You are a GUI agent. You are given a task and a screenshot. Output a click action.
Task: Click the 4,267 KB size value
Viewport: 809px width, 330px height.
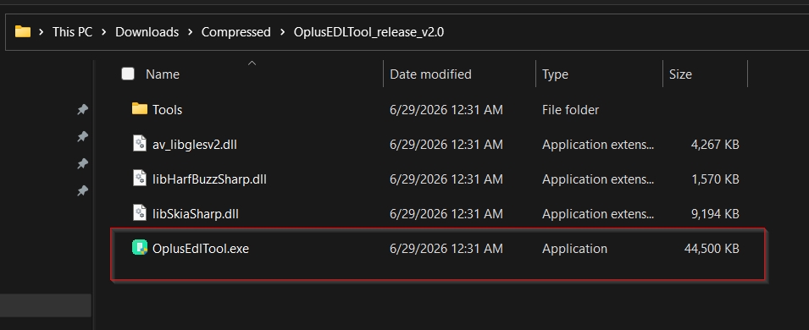tap(715, 145)
